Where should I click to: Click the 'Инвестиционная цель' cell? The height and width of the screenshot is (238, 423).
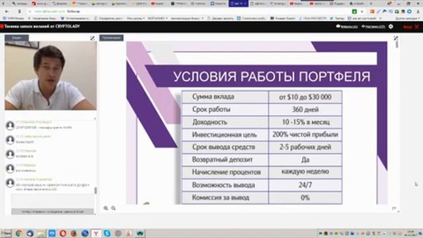tap(225, 135)
